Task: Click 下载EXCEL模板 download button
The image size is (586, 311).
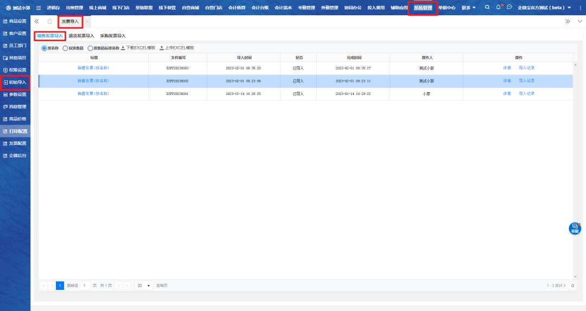Action: click(138, 48)
